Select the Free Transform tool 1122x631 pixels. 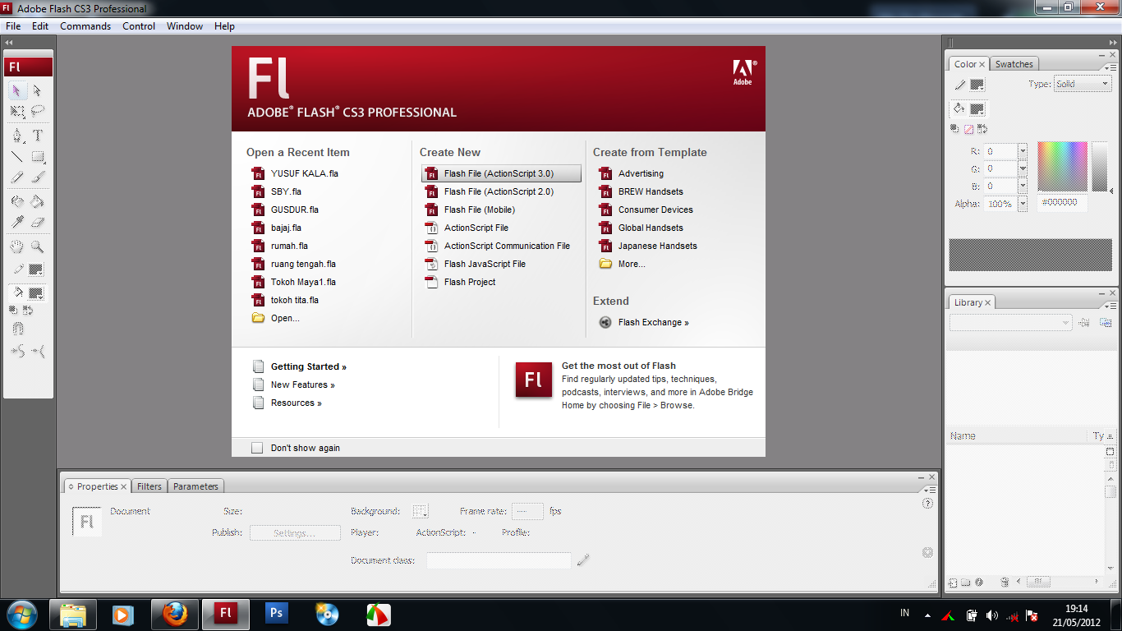pyautogui.click(x=17, y=111)
